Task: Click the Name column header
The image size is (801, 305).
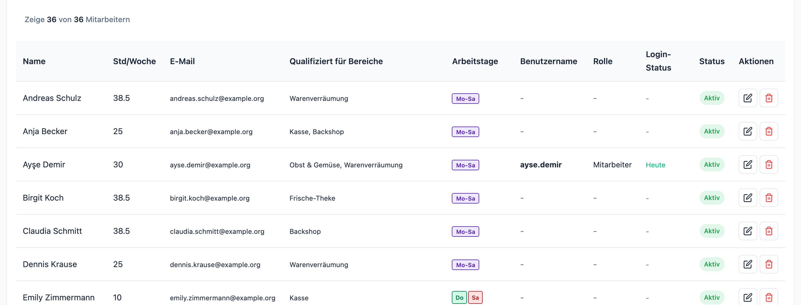Action: tap(34, 61)
